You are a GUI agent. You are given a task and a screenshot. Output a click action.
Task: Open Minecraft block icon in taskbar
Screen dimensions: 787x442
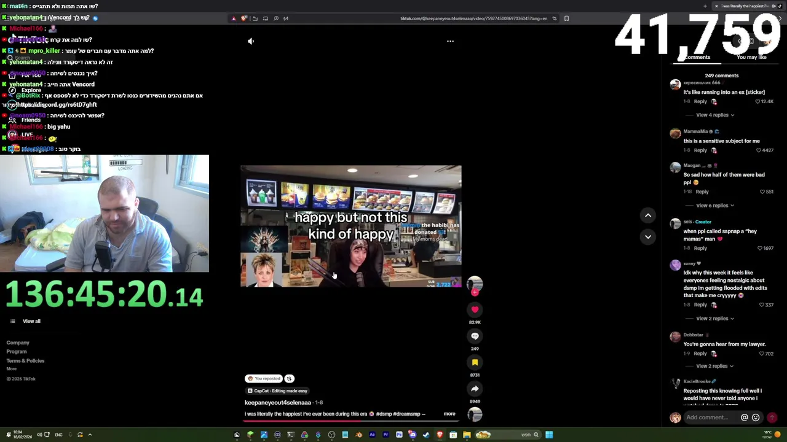250,435
